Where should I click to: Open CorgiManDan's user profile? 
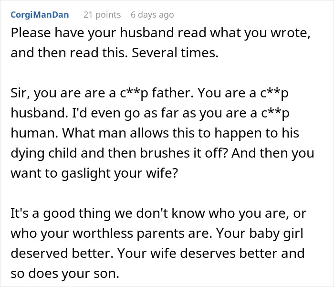pyautogui.click(x=40, y=15)
